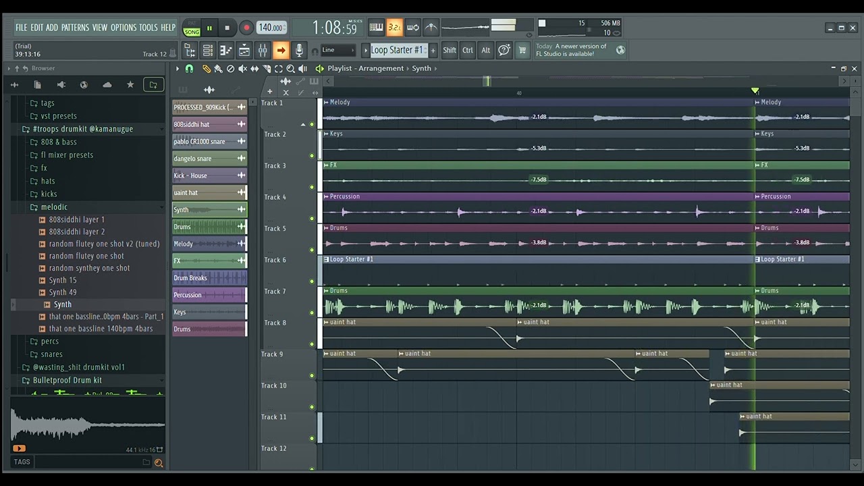Click the browser star favorites tab icon
Viewport: 864px width, 486px height.
(x=130, y=85)
